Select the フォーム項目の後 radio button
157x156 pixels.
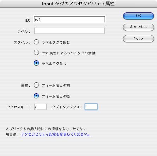coord(36,96)
